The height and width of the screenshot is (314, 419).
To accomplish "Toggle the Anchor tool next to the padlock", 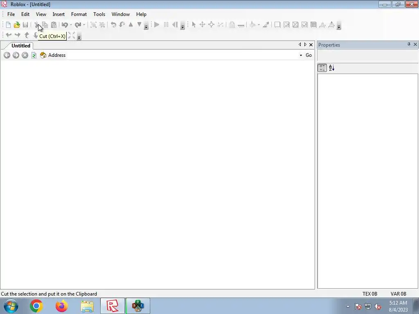I will [x=241, y=25].
